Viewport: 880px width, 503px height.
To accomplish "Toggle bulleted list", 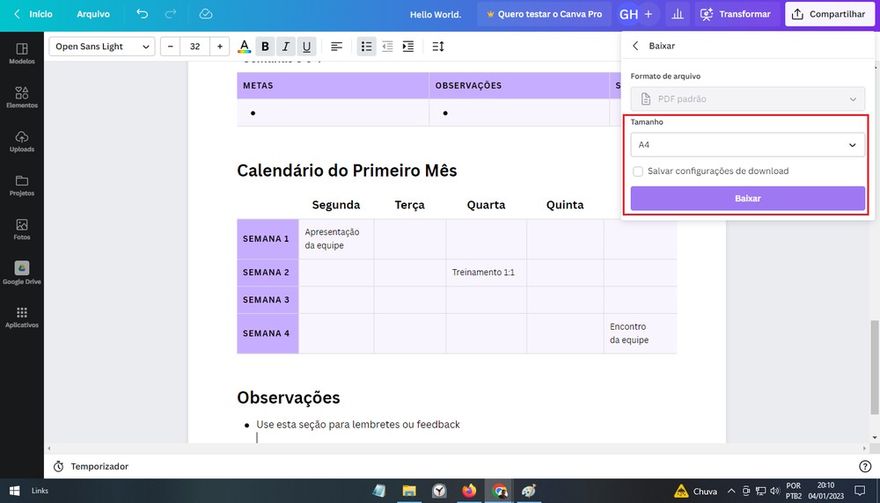I will [x=366, y=47].
